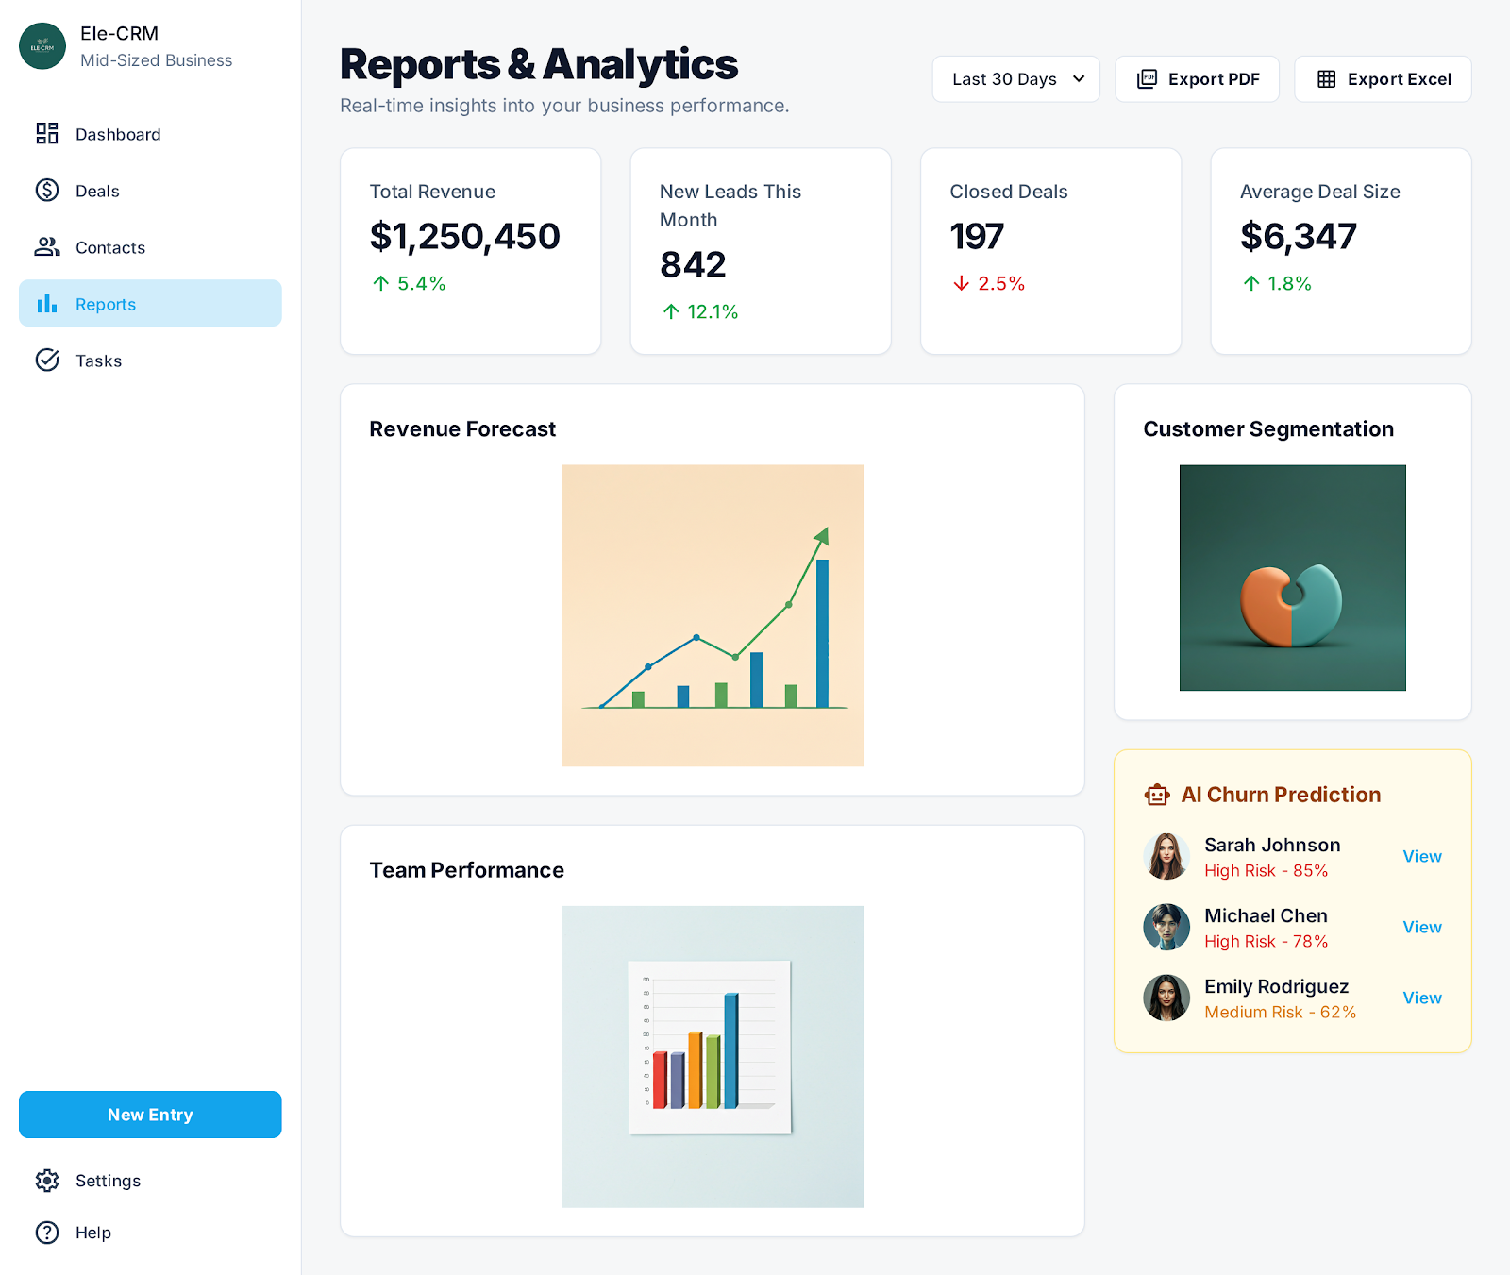Viewport: 1510px width, 1275px height.
Task: Click the Help question-mark icon
Action: (x=47, y=1232)
